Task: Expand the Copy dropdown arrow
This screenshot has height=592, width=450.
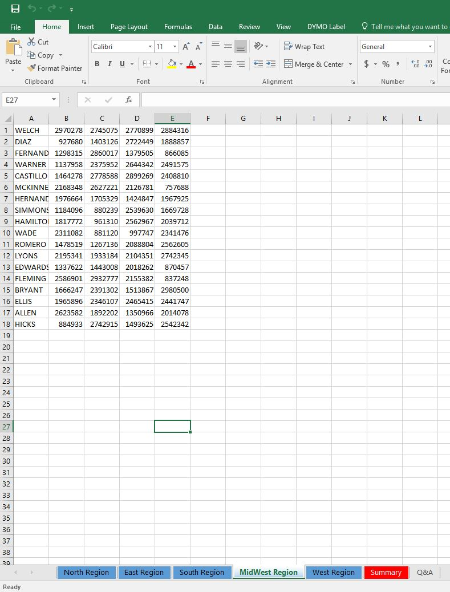Action: click(60, 55)
